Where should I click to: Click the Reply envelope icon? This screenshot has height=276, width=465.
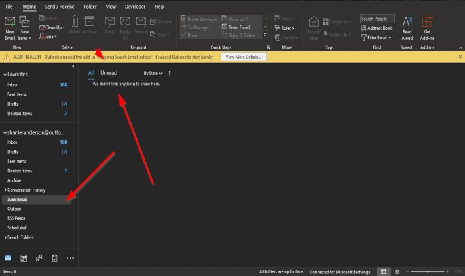click(x=110, y=22)
